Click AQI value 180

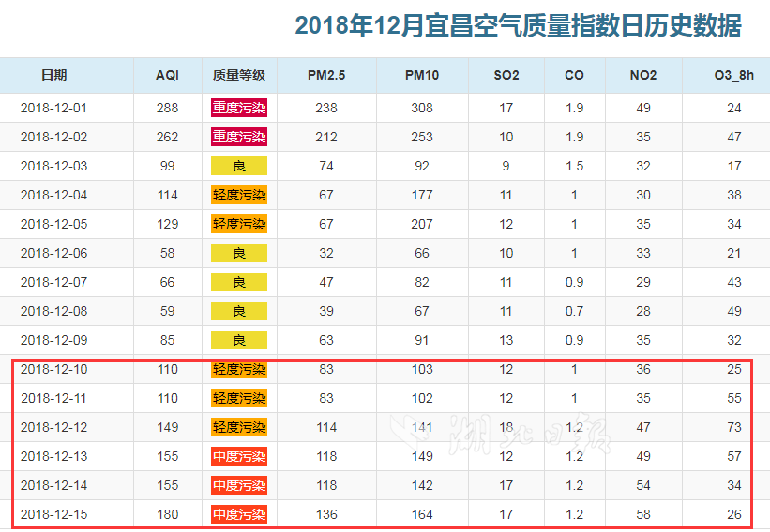pos(168,514)
